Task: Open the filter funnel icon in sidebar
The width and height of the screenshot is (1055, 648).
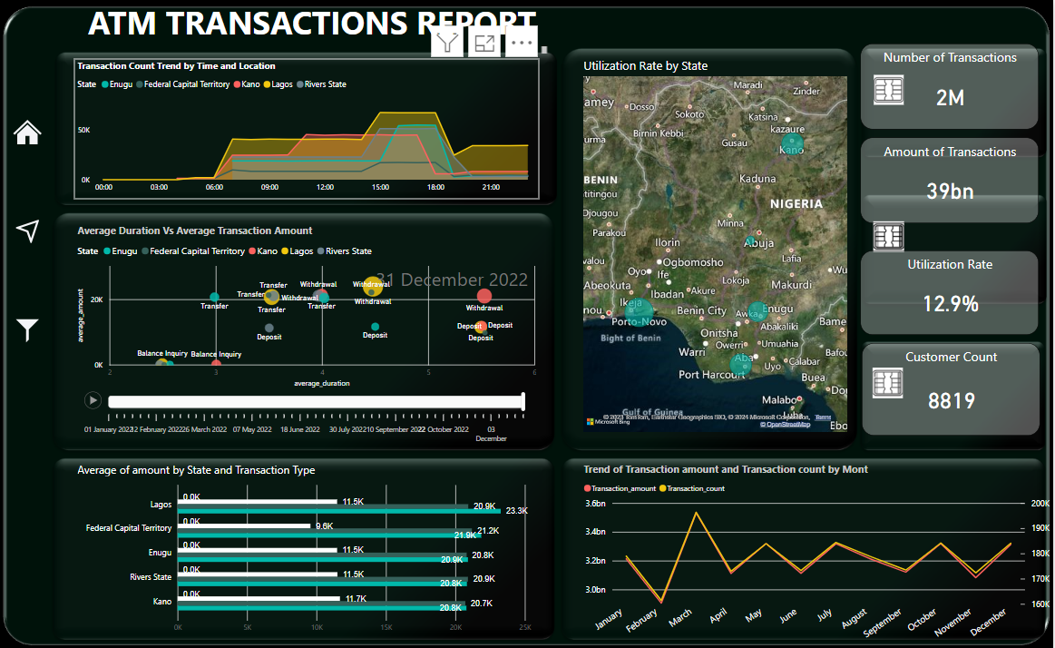Action: (x=28, y=330)
